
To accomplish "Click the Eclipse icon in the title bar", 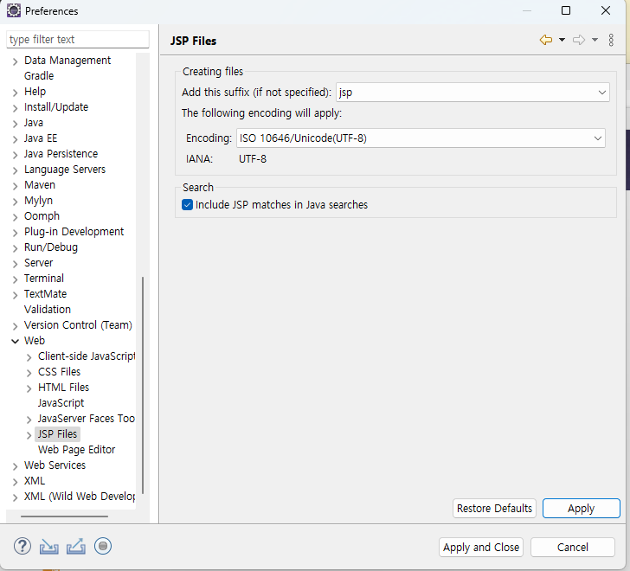I will pyautogui.click(x=13, y=10).
